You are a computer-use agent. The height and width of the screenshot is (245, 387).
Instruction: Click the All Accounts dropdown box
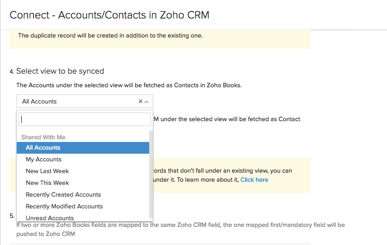[x=77, y=102]
